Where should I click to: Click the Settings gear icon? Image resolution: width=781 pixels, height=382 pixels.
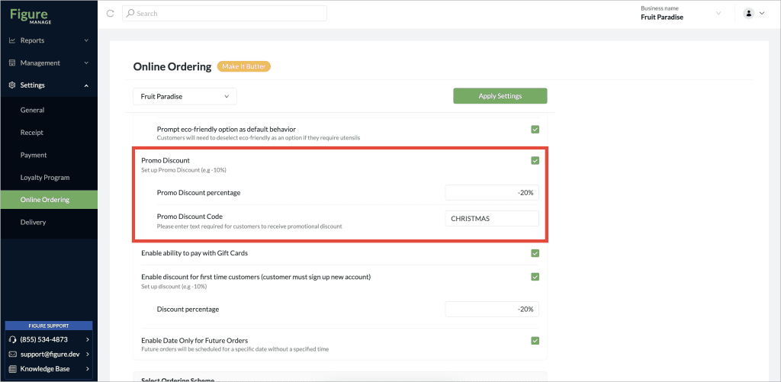12,85
